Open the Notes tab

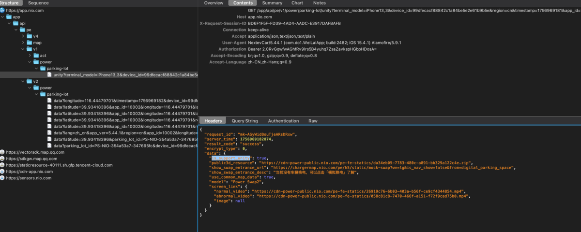pos(319,3)
